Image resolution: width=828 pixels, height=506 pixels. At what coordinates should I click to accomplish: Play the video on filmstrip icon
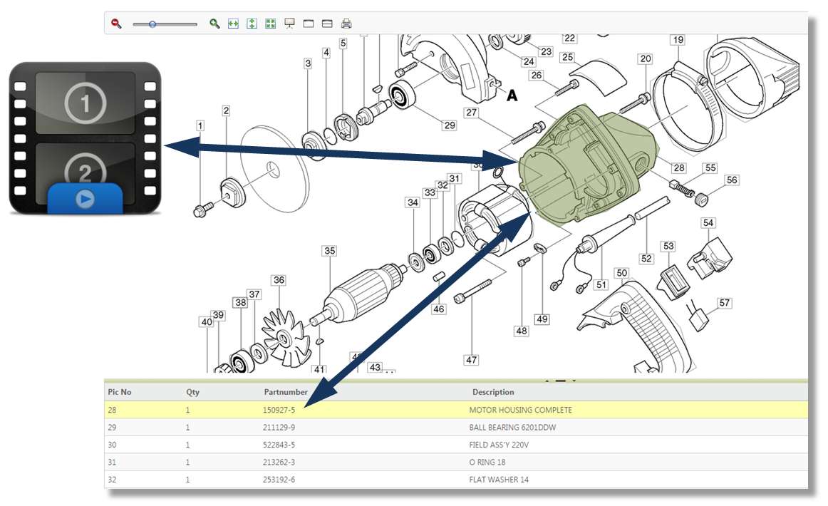(85, 199)
